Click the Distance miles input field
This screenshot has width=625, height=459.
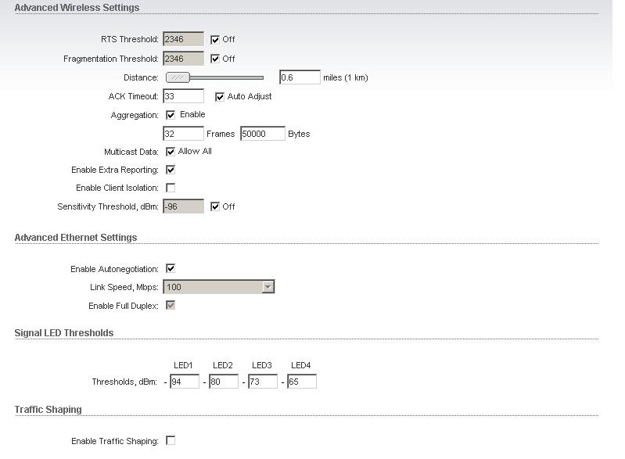point(300,77)
